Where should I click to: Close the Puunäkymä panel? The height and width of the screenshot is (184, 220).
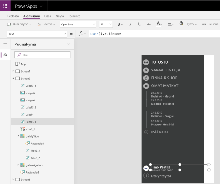pyautogui.click(x=69, y=44)
